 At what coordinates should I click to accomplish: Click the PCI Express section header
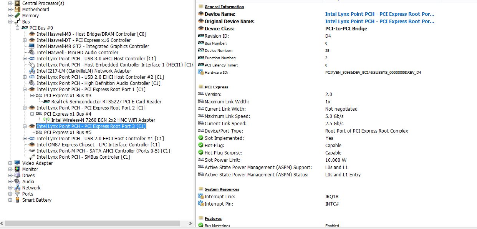(x=216, y=87)
